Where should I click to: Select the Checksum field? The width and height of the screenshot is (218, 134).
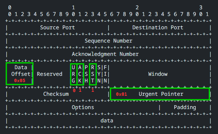coord(56,94)
